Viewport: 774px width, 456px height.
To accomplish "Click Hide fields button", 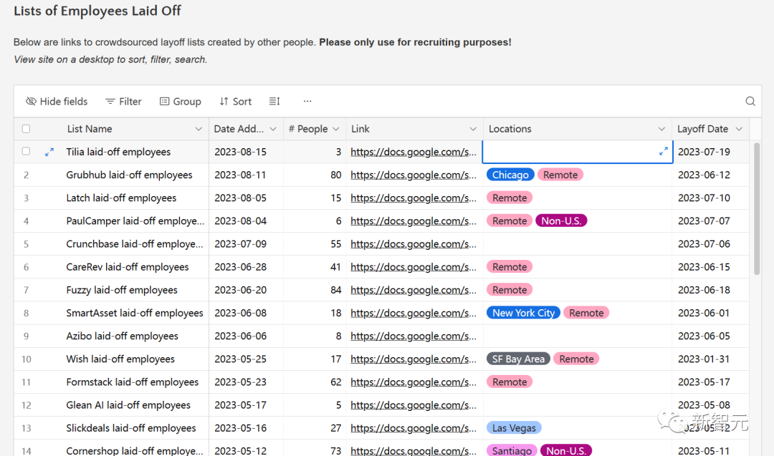I will pos(57,102).
